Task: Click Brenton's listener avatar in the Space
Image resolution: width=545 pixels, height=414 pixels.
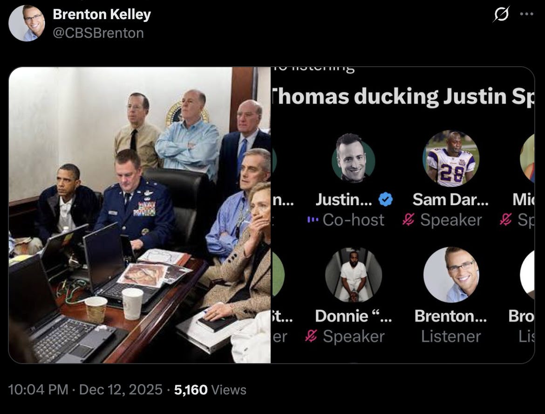Action: 451,275
